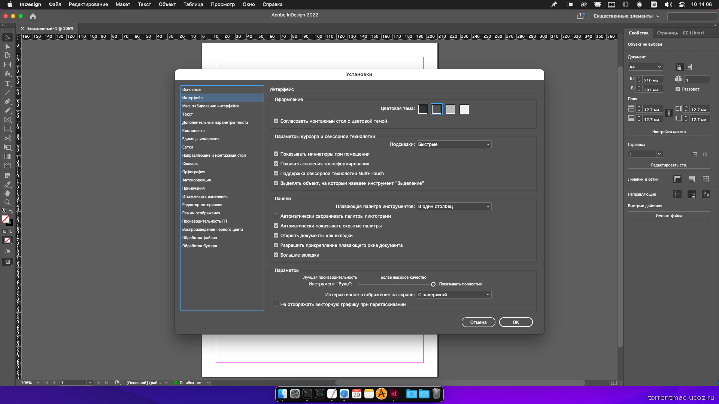Select the Direct Selection tool
This screenshot has height=404, width=719.
[x=7, y=46]
